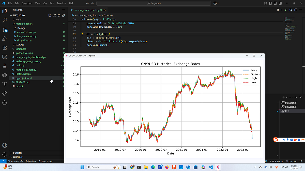Open the Testing beaker view

5,66
